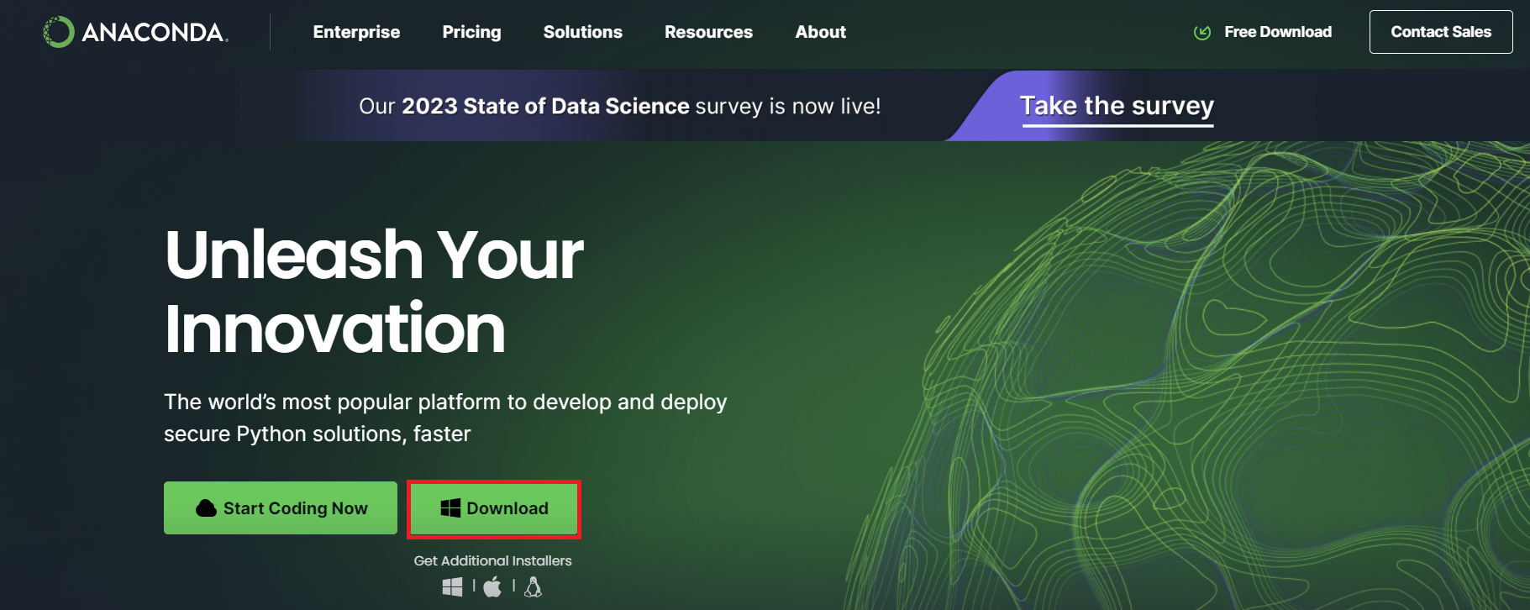Screen dimensions: 1530x610
Task: Click the Start Coding Now button
Action: 281,507
